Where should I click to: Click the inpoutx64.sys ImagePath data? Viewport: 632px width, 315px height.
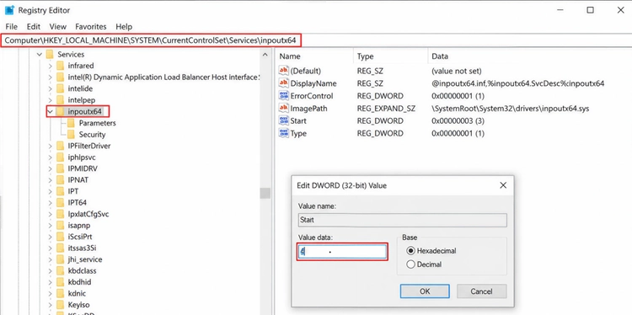(x=511, y=109)
